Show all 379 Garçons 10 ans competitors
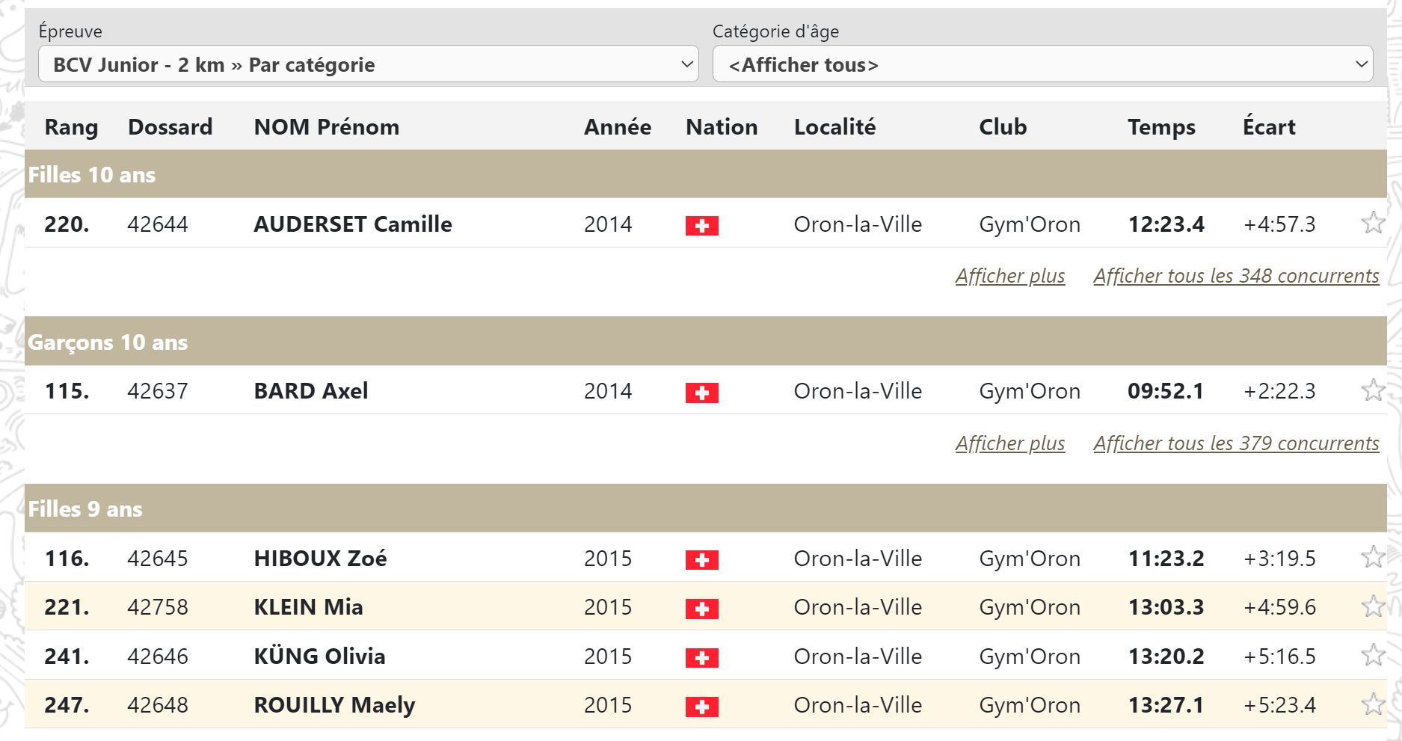The height and width of the screenshot is (741, 1402). coord(1235,443)
